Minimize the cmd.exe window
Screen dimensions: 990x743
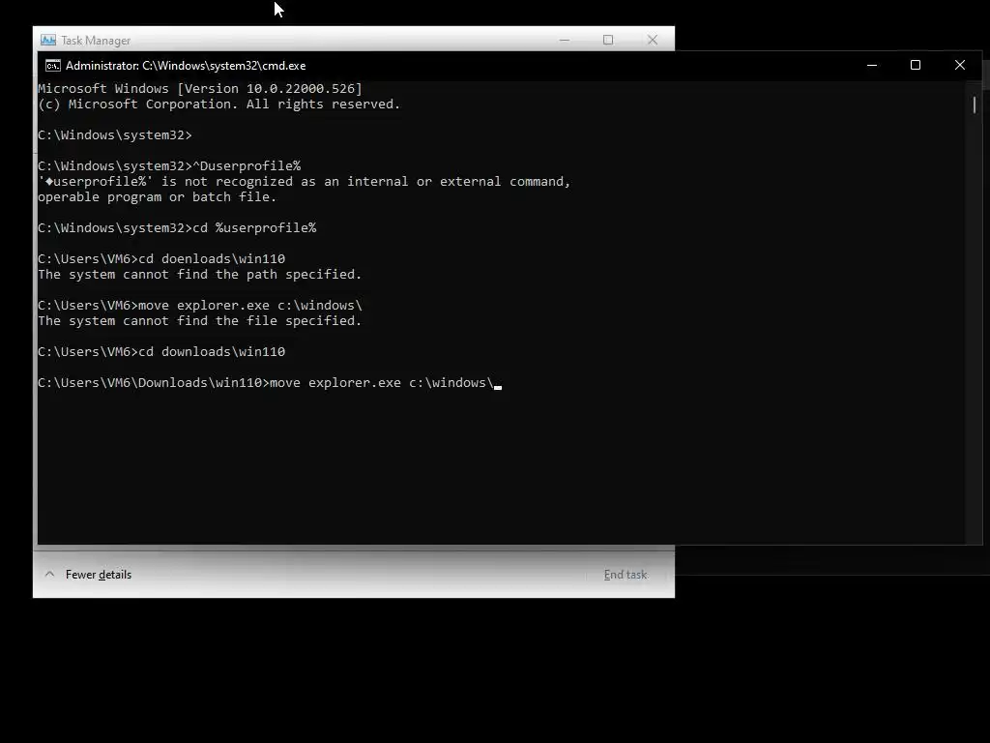pos(872,65)
